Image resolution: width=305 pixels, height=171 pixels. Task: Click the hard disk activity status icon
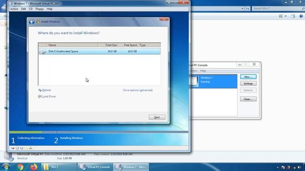click(x=13, y=148)
